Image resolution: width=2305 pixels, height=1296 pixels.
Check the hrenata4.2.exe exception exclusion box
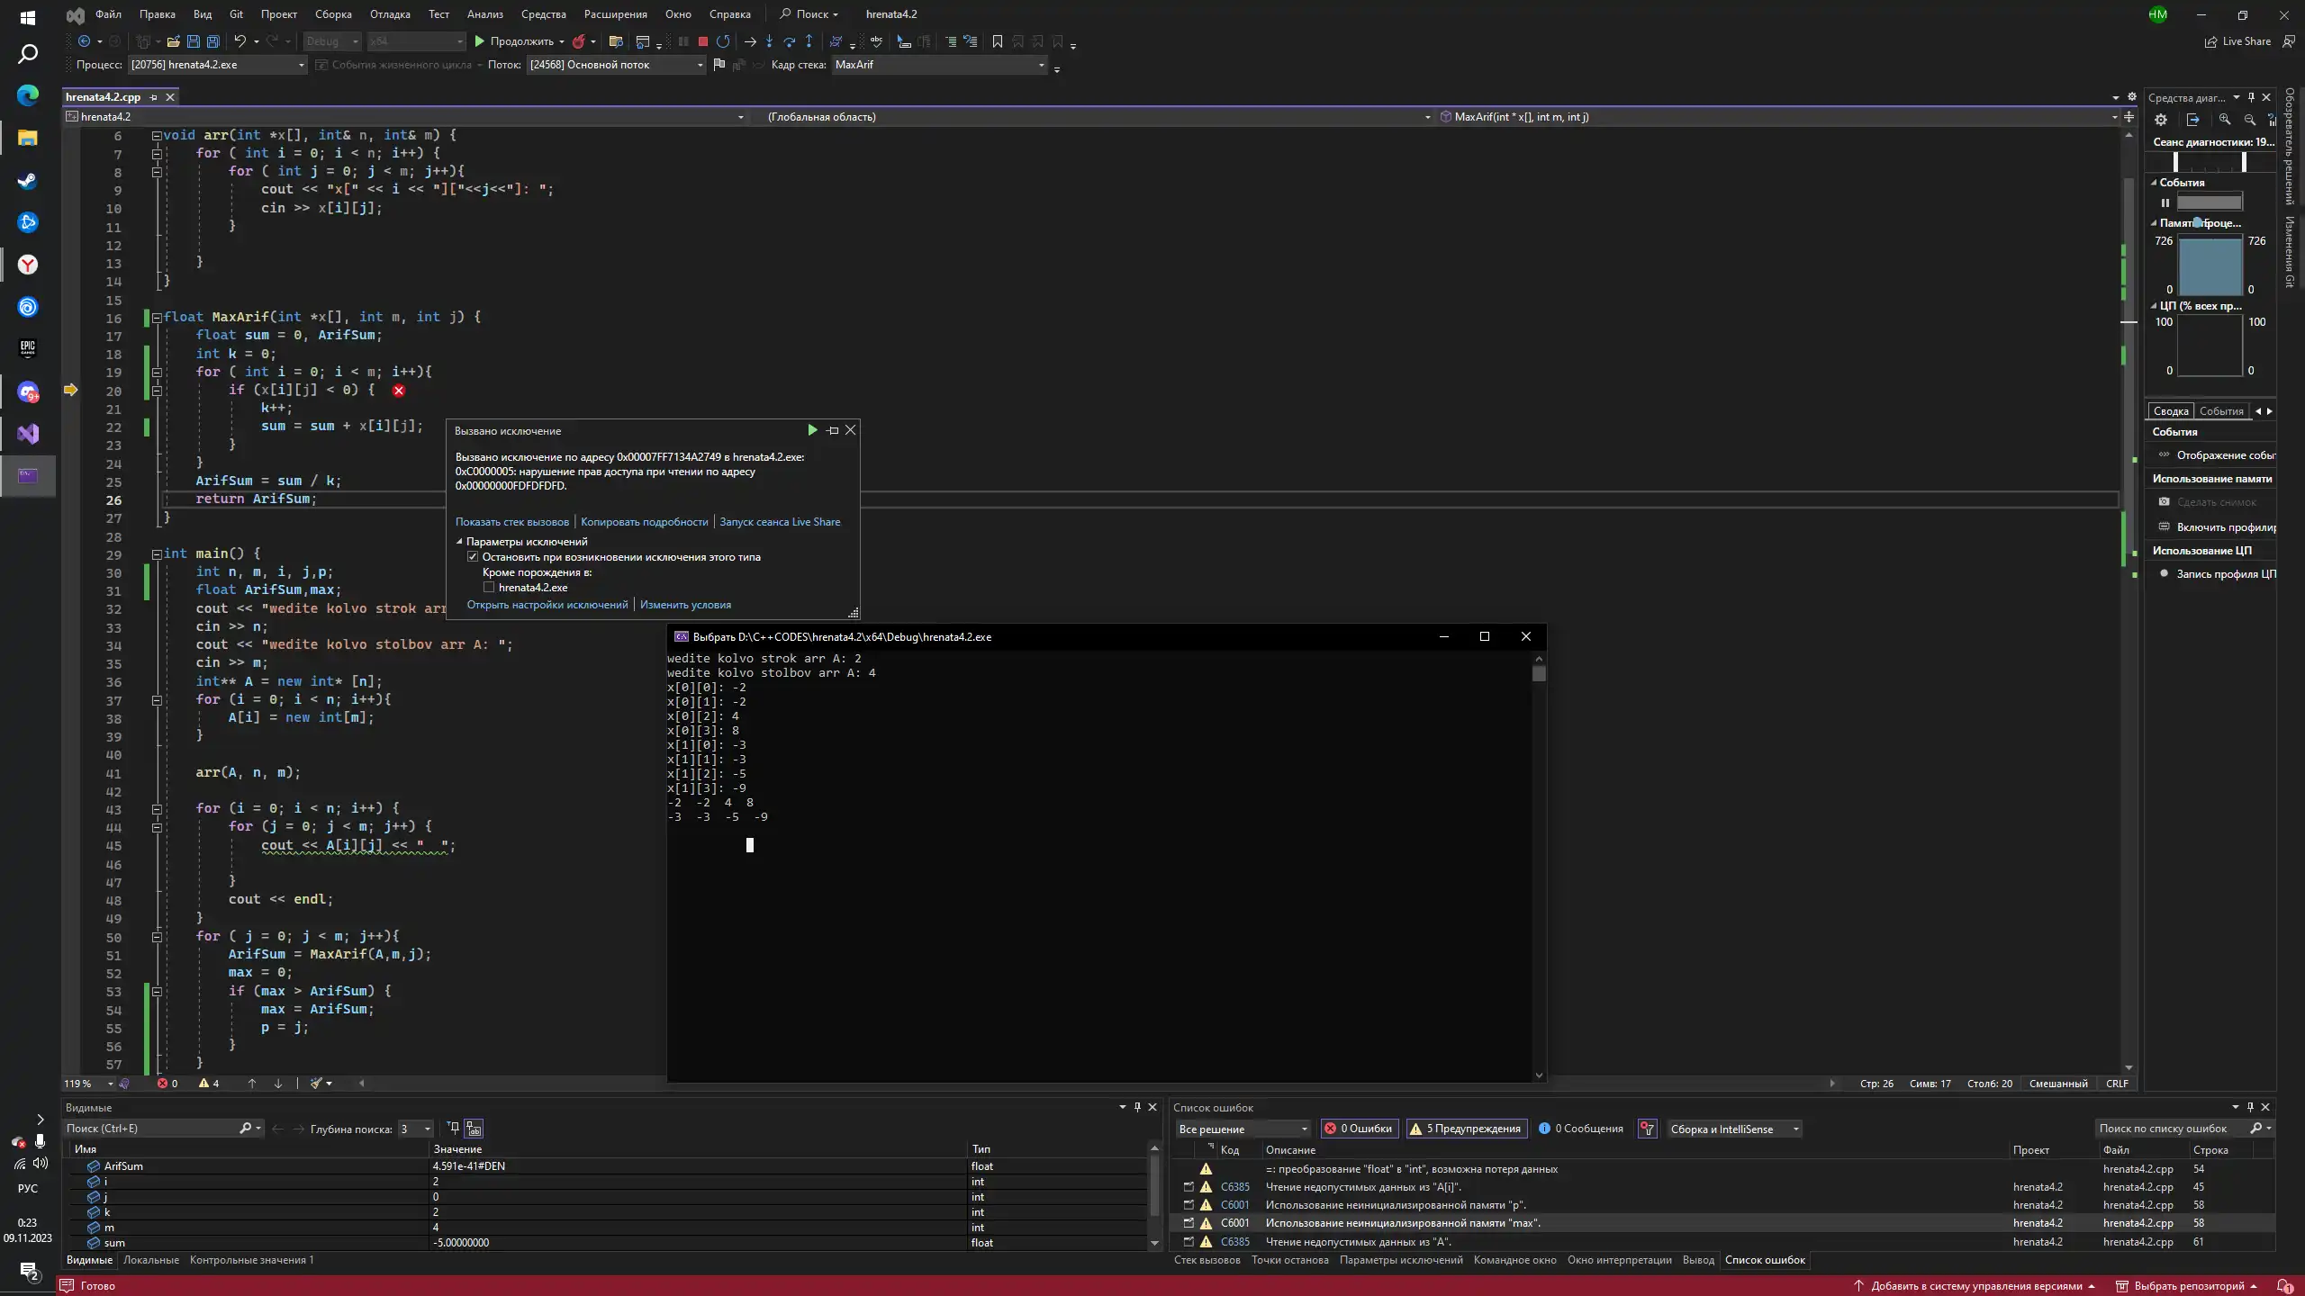[489, 588]
